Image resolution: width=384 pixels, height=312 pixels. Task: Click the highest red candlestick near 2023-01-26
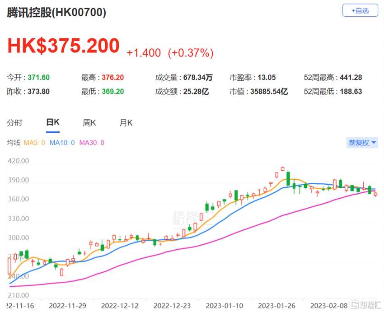tap(282, 168)
